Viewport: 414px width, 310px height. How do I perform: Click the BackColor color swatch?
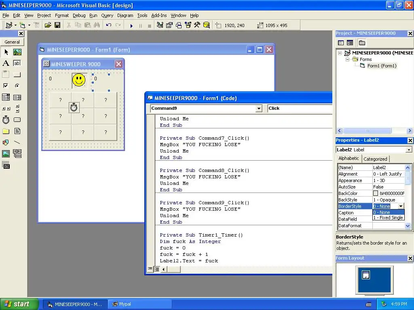[376, 193]
